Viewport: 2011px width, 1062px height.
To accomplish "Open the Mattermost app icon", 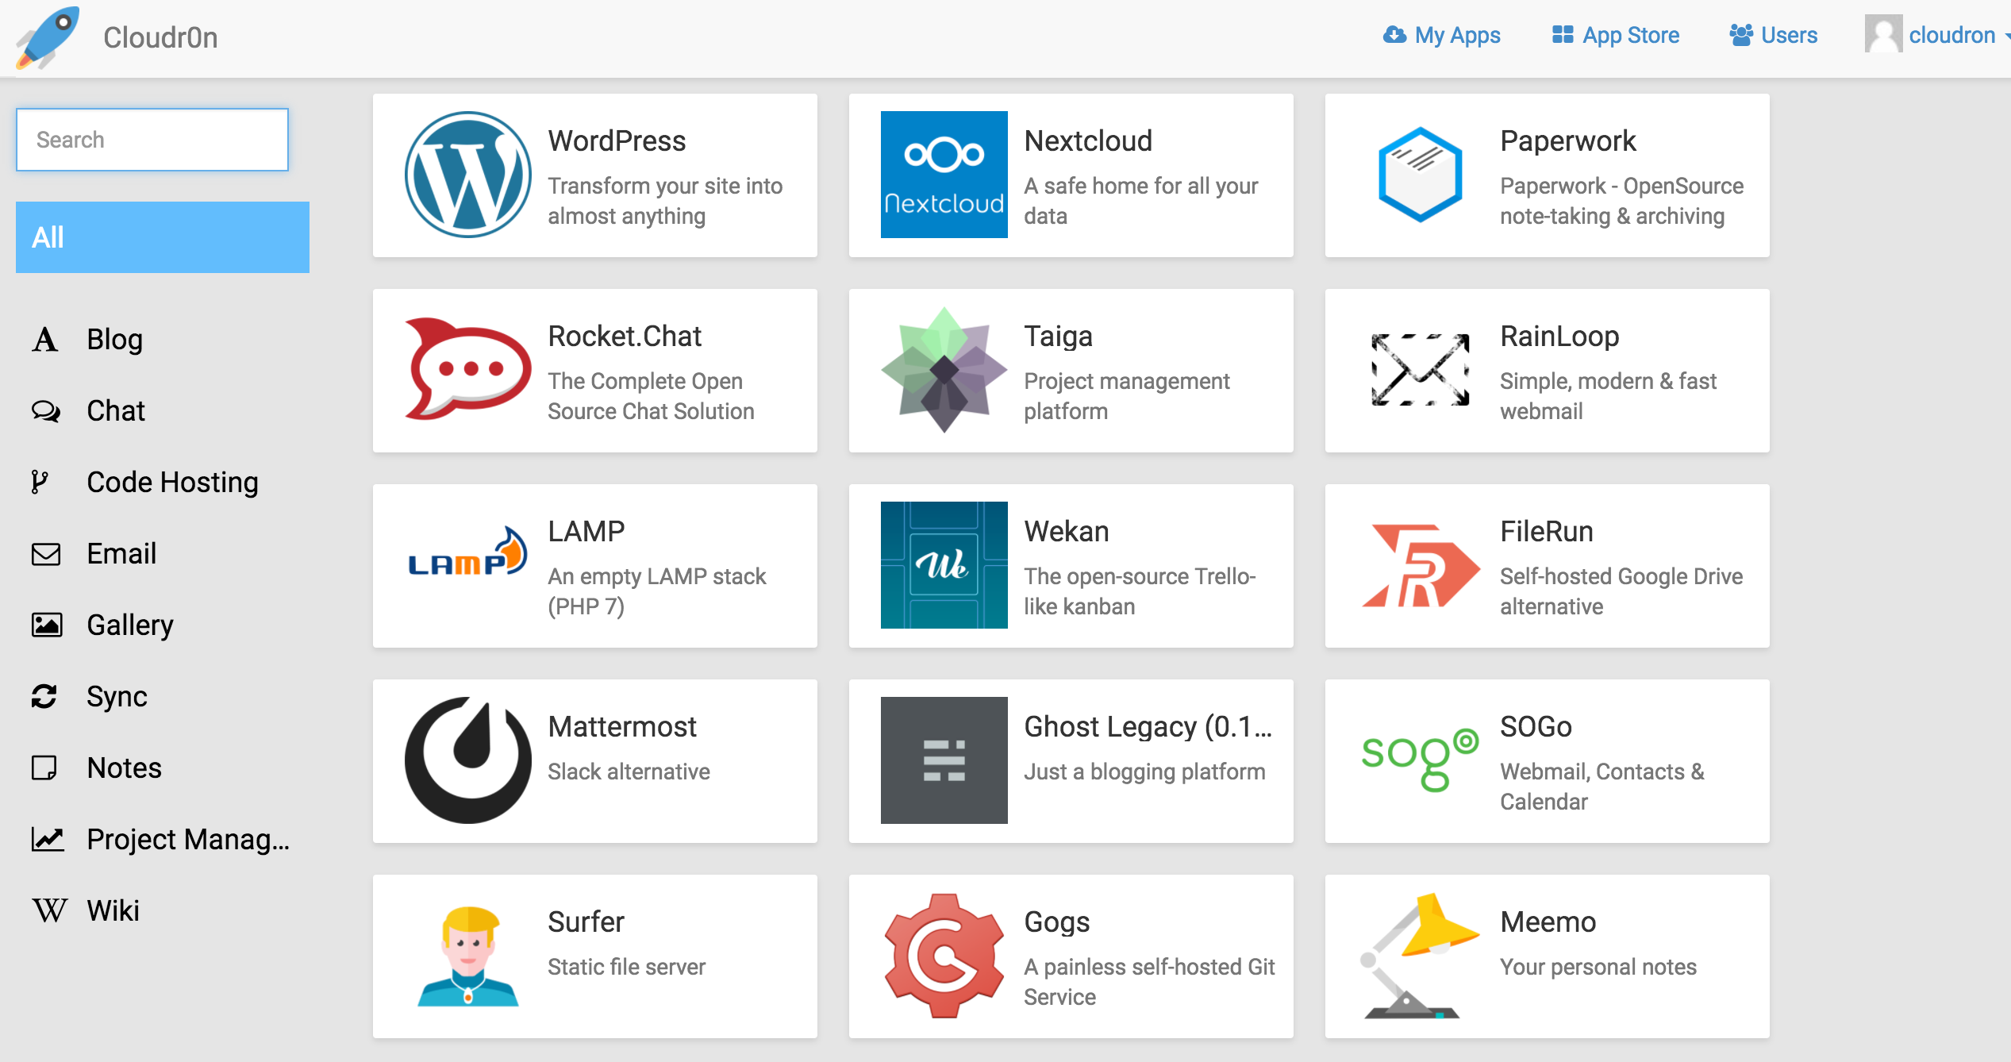I will pos(468,760).
